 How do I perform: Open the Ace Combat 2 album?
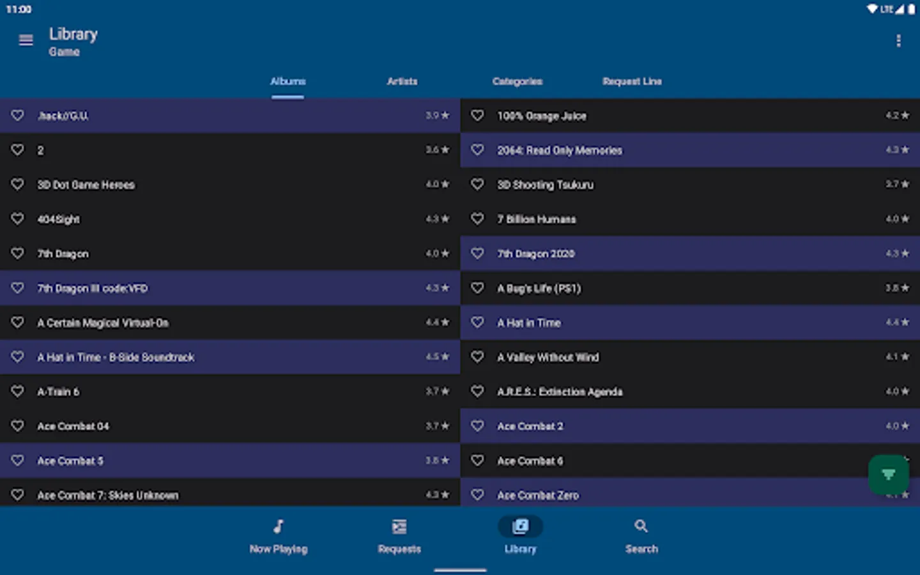[x=530, y=427]
